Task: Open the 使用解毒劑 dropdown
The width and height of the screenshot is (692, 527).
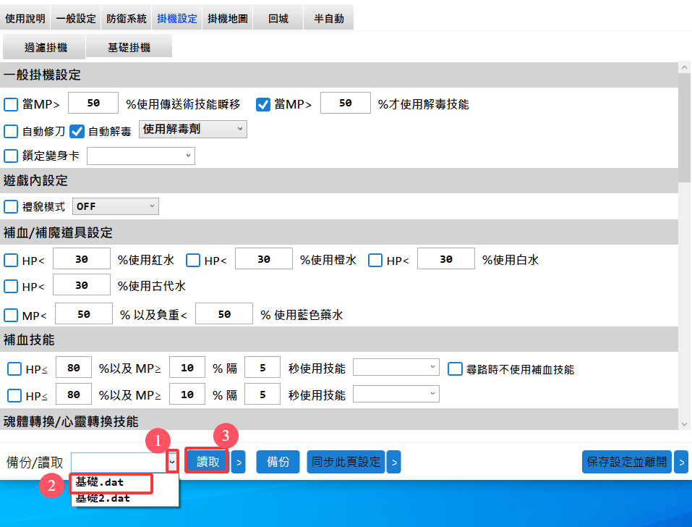Action: 192,129
